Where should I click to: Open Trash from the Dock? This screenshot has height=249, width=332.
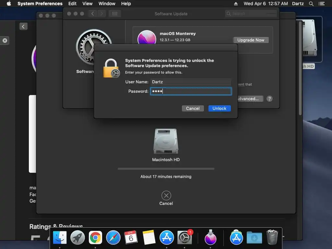[272, 237]
